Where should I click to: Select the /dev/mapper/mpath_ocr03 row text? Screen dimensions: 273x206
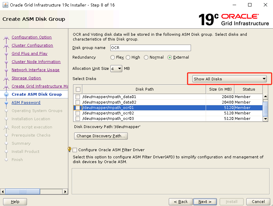click(108, 119)
